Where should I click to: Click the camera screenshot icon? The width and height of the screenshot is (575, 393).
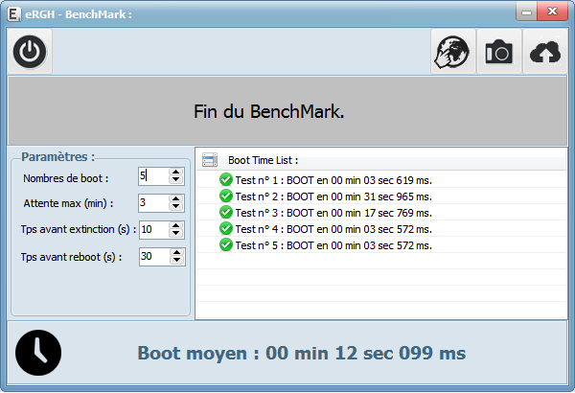click(x=498, y=53)
